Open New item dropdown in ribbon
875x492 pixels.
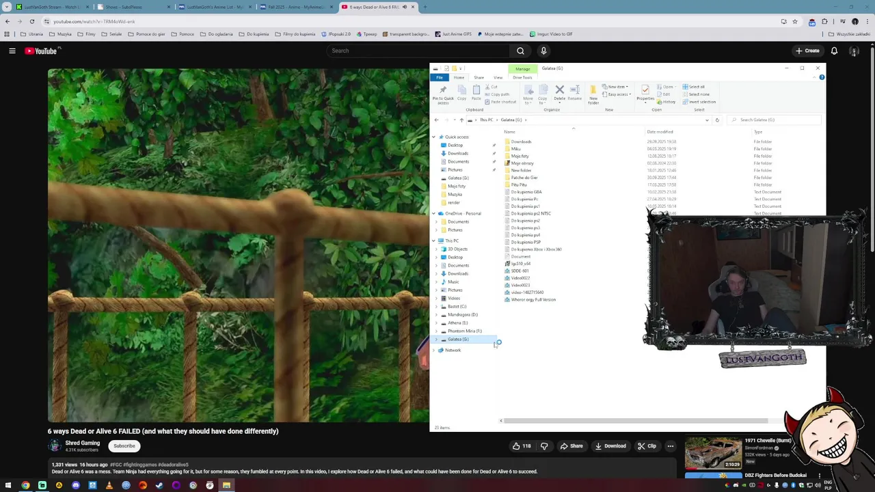point(616,87)
